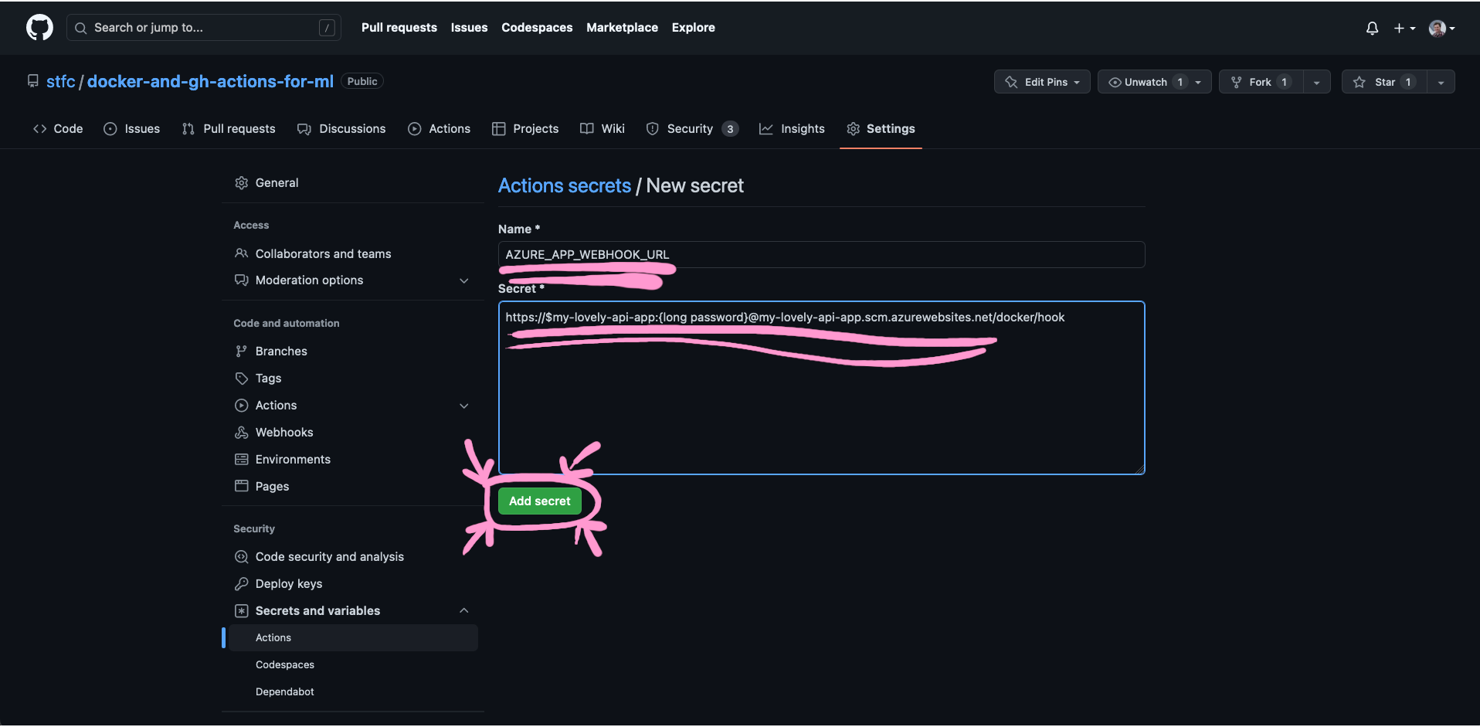Switch to the Security tab

(690, 128)
